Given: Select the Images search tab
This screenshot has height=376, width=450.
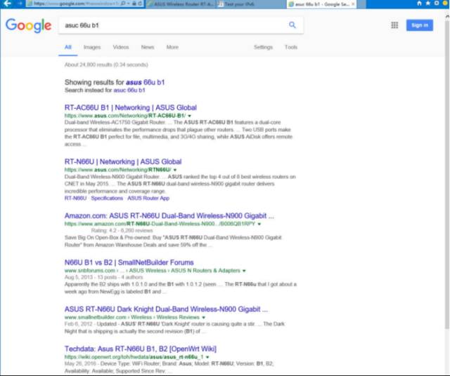Looking at the screenshot, I should point(92,47).
